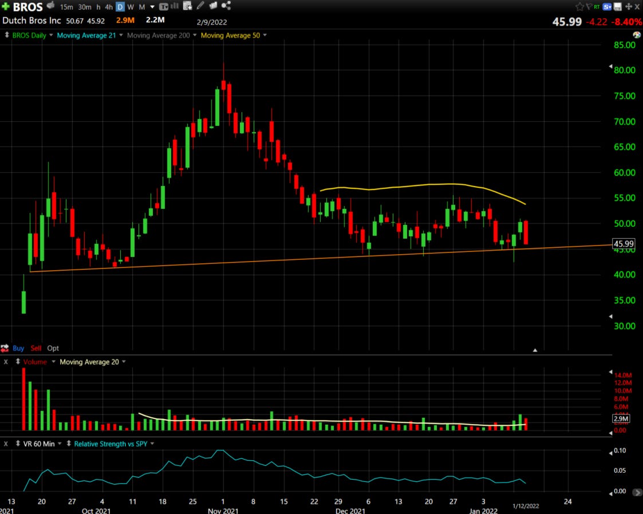Viewport: 643px width, 514px height.
Task: Click the small up triangle below price chart
Action: pyautogui.click(x=535, y=350)
